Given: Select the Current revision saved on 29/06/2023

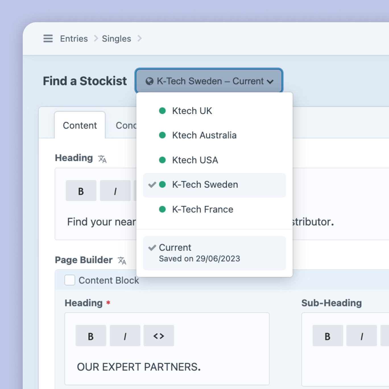Looking at the screenshot, I should [214, 253].
